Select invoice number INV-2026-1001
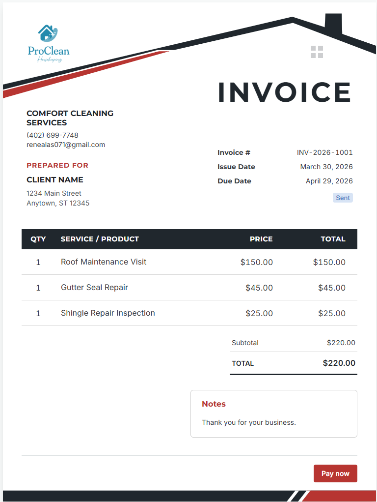Image resolution: width=377 pixels, height=502 pixels. 324,152
